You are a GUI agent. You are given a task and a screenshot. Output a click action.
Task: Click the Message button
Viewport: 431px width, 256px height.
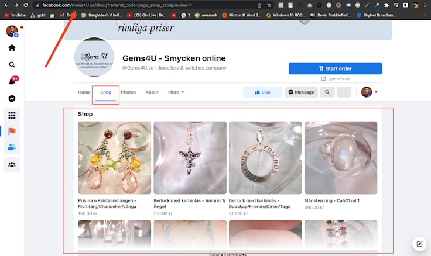[x=301, y=92]
